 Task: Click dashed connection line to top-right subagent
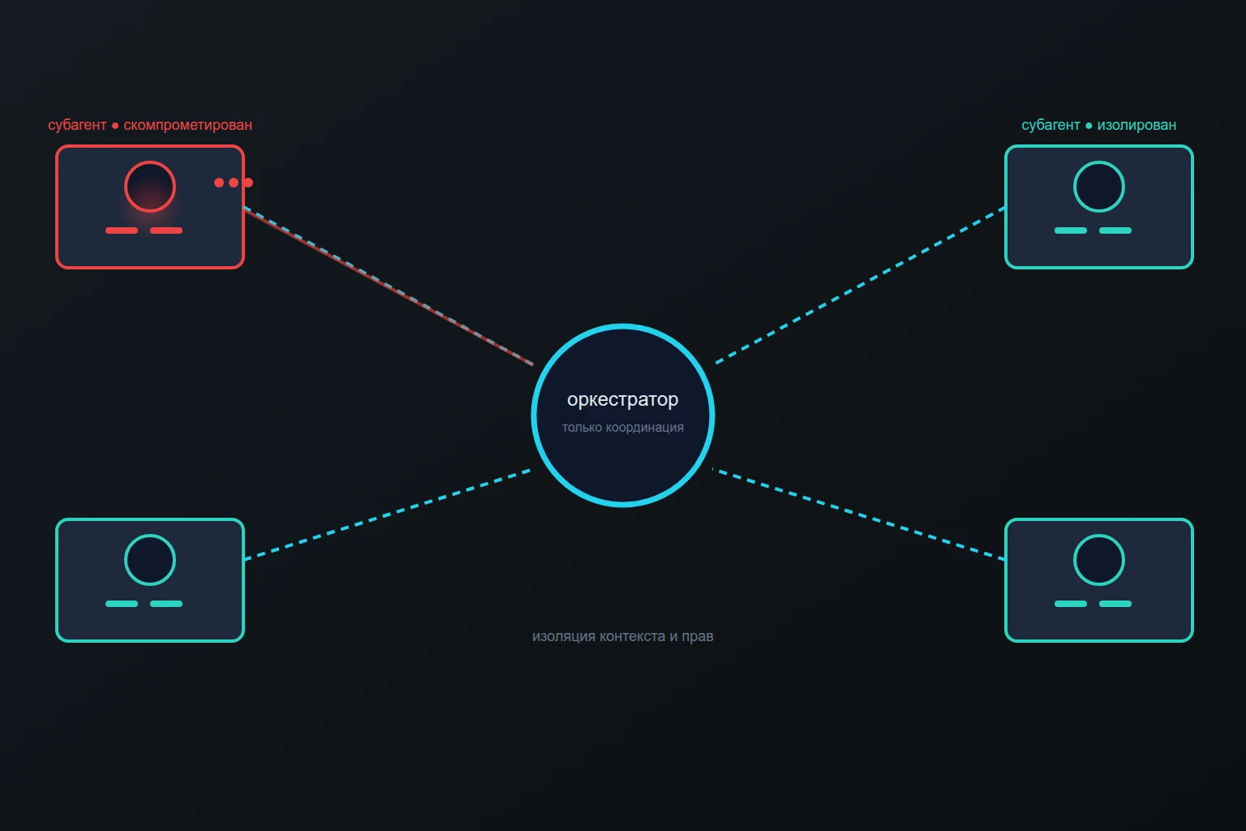point(860,285)
